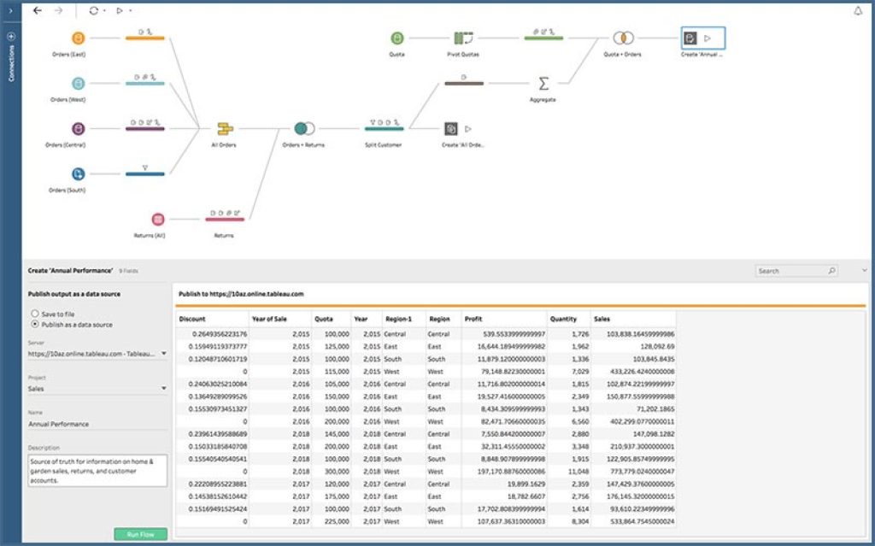
Task: Select the Orders (West) input step
Action: point(78,83)
